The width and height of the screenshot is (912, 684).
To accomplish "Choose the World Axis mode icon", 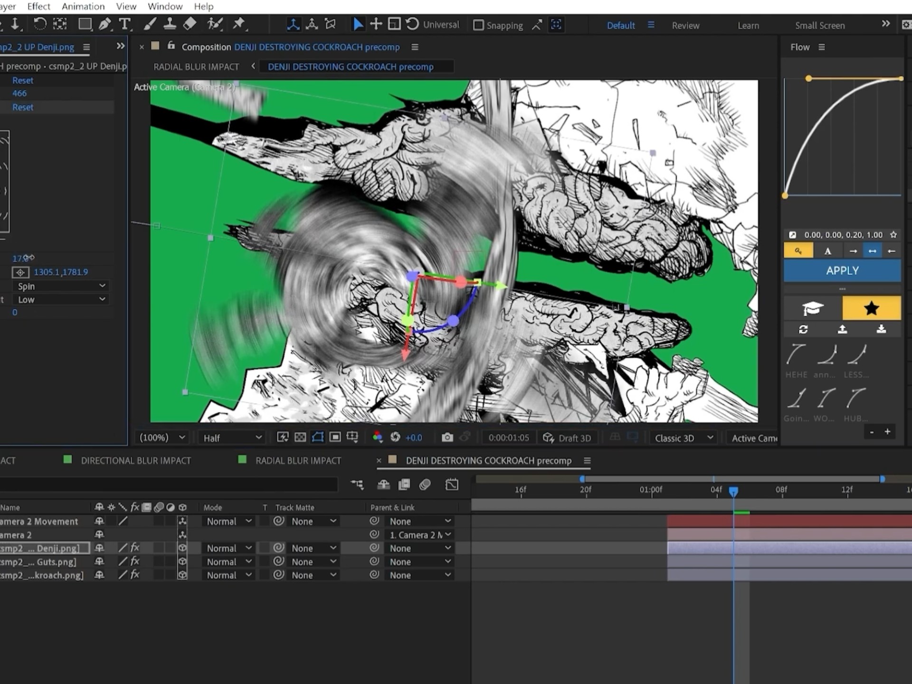I will 312,25.
